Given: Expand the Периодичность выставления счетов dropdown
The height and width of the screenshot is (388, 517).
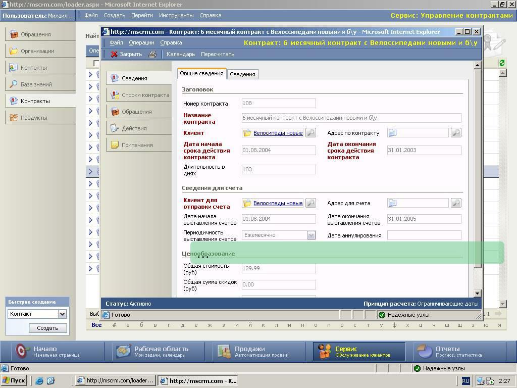Looking at the screenshot, I should coord(311,235).
